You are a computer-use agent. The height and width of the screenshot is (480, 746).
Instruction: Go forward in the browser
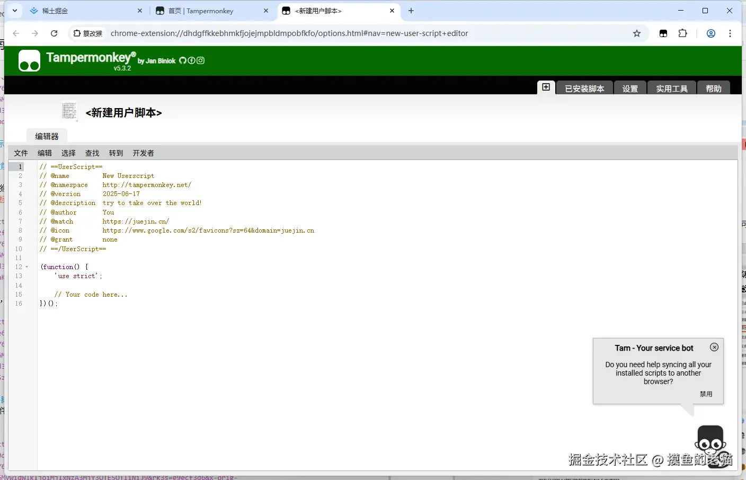pos(35,33)
